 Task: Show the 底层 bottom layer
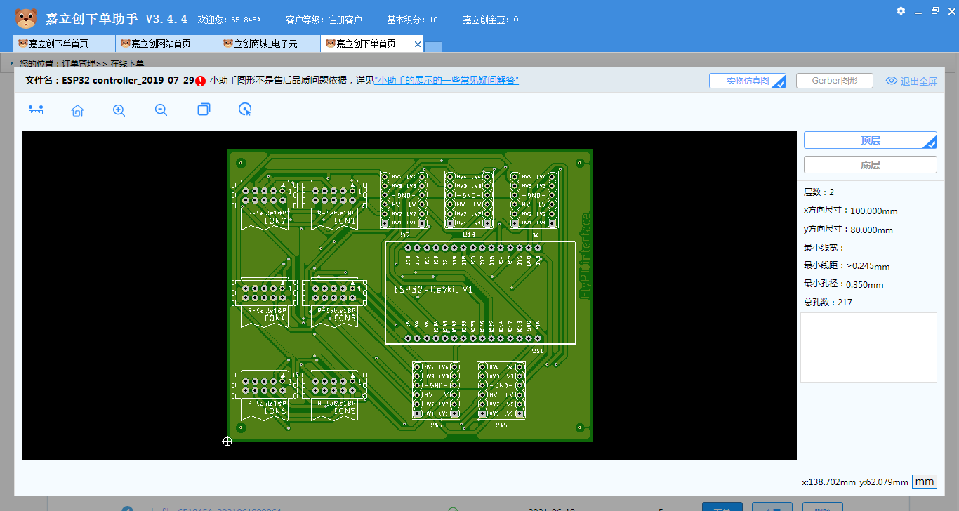pos(870,165)
